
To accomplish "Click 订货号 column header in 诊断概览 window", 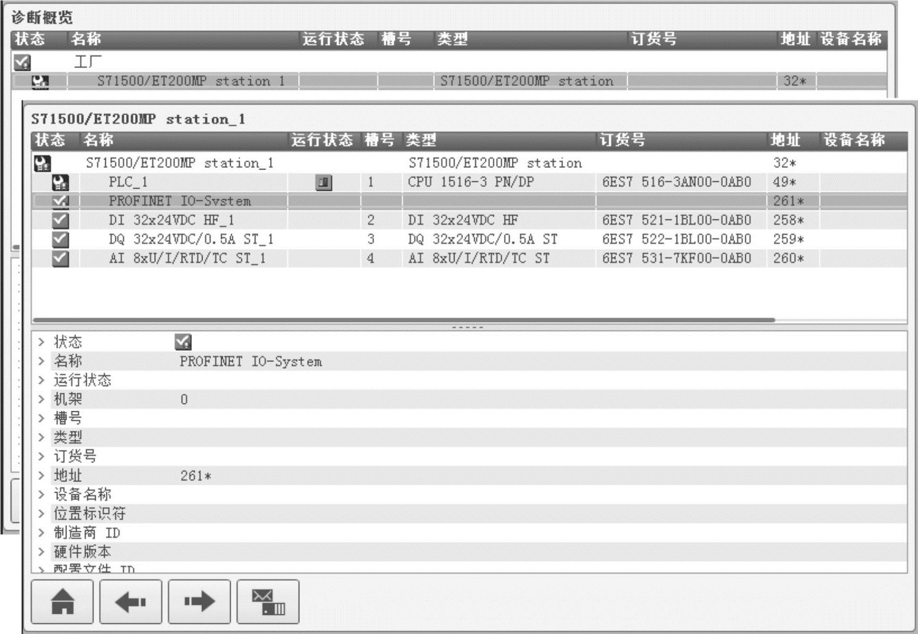I will (702, 39).
